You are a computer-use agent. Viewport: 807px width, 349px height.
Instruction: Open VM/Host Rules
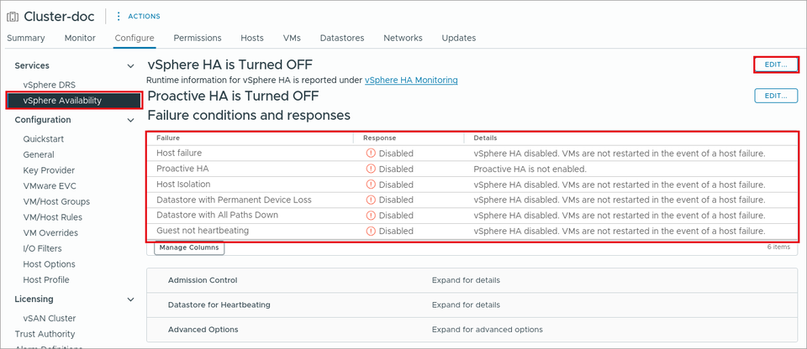[x=52, y=217]
